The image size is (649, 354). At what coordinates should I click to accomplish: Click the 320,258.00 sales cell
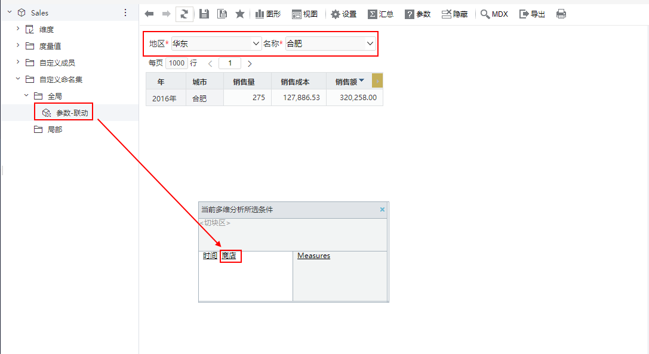click(355, 98)
